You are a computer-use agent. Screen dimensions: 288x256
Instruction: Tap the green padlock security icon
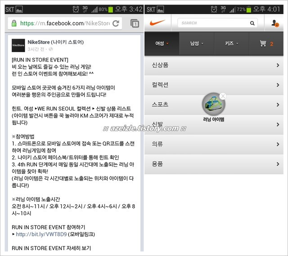[x=14, y=23]
